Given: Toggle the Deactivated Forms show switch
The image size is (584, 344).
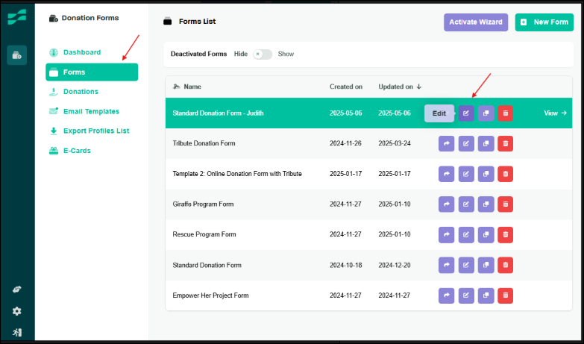Looking at the screenshot, I should 263,54.
